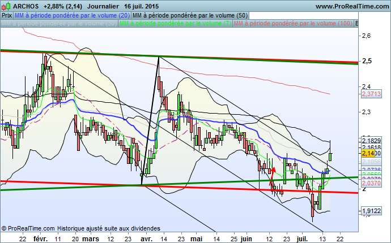Click the ARCHOS instrument name
The height and width of the screenshot is (243, 391).
(x=25, y=6)
